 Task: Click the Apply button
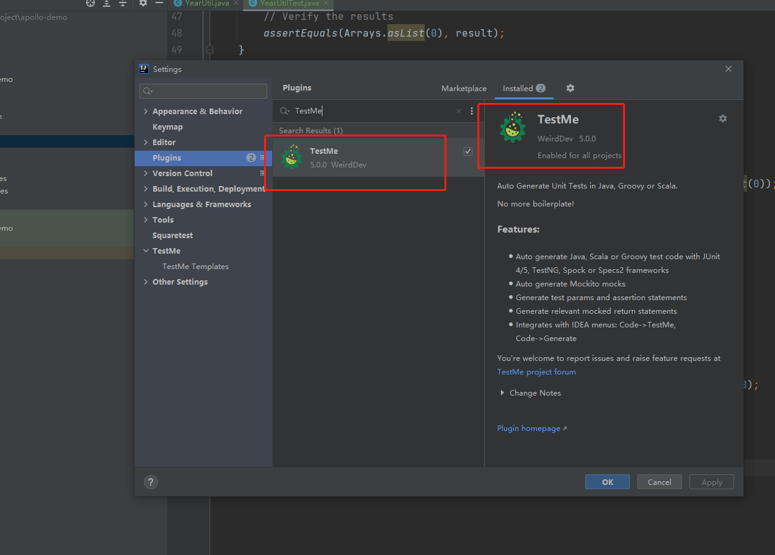tap(712, 482)
